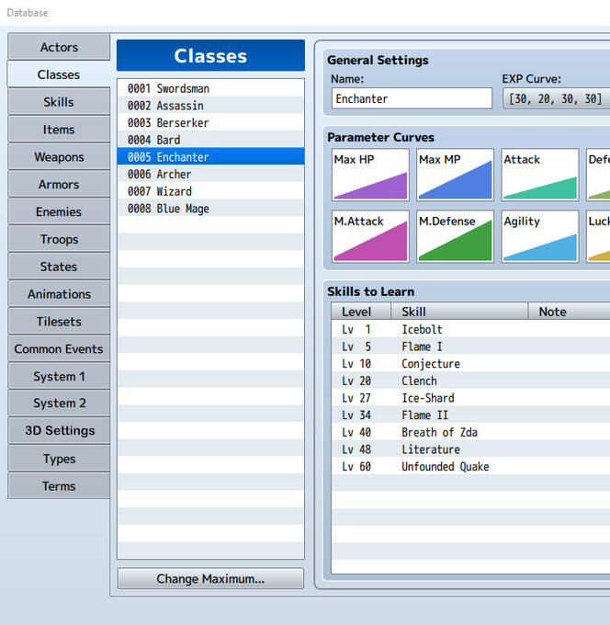This screenshot has width=610, height=625.
Task: Open the Max HP parameter curve
Action: tap(370, 175)
